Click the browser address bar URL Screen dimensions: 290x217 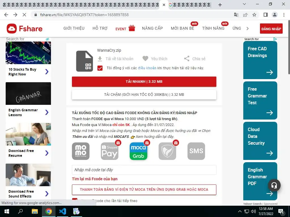[x=84, y=15]
